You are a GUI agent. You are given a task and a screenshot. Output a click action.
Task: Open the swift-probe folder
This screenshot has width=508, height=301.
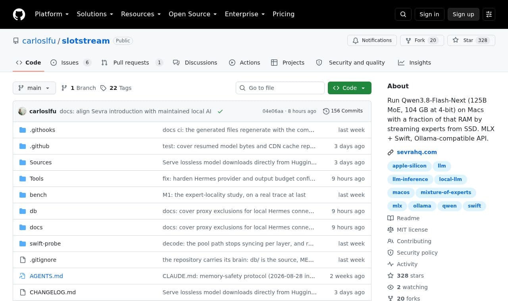coord(45,244)
